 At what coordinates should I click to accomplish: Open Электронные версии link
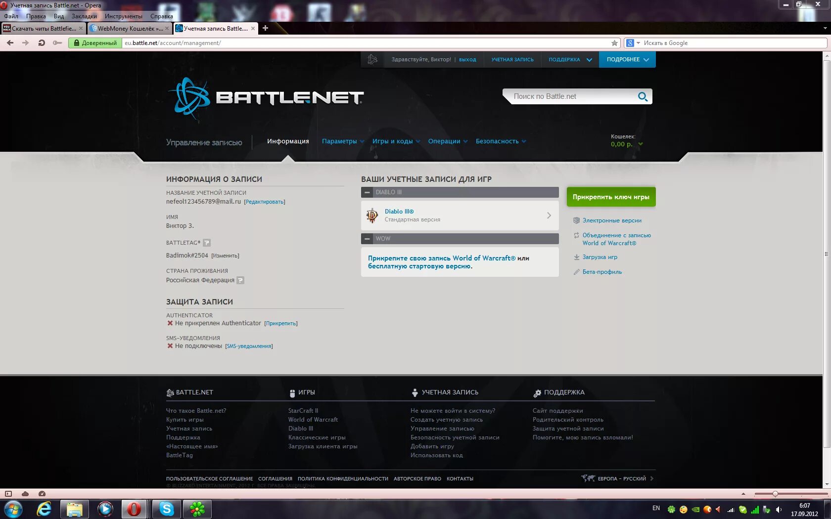click(x=612, y=220)
